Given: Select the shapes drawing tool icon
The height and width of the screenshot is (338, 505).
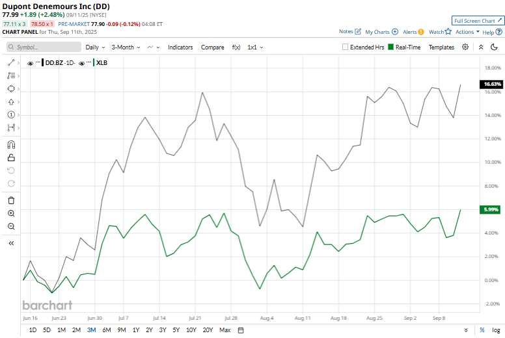Looking at the screenshot, I should [x=11, y=89].
